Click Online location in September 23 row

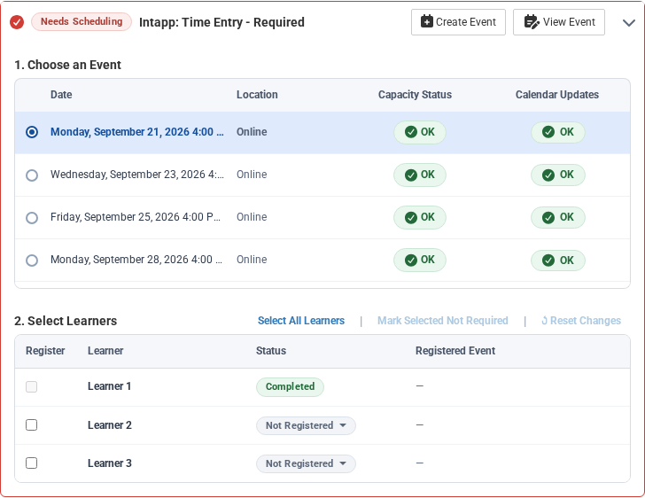point(252,175)
